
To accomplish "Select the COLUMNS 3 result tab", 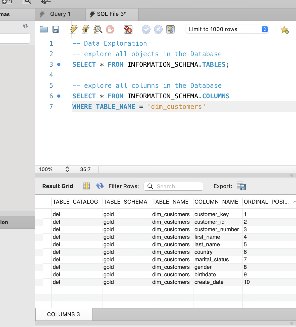I will 63,314.
